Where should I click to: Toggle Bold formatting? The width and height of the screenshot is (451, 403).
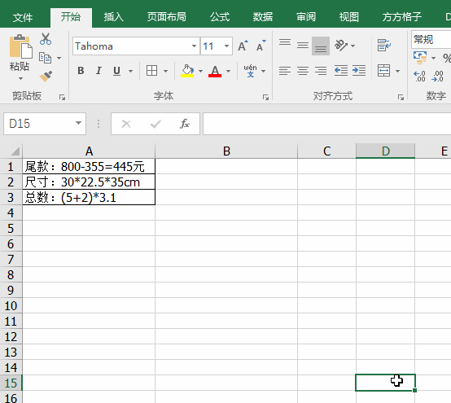coord(81,71)
